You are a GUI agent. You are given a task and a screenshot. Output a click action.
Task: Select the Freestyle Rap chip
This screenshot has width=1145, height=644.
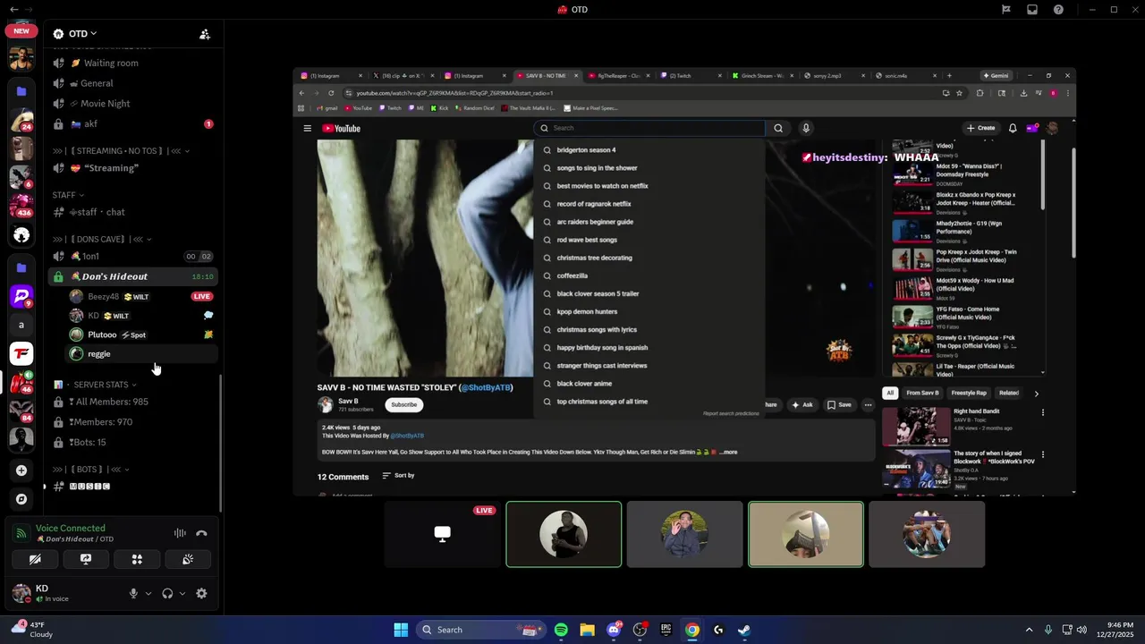pyautogui.click(x=969, y=393)
